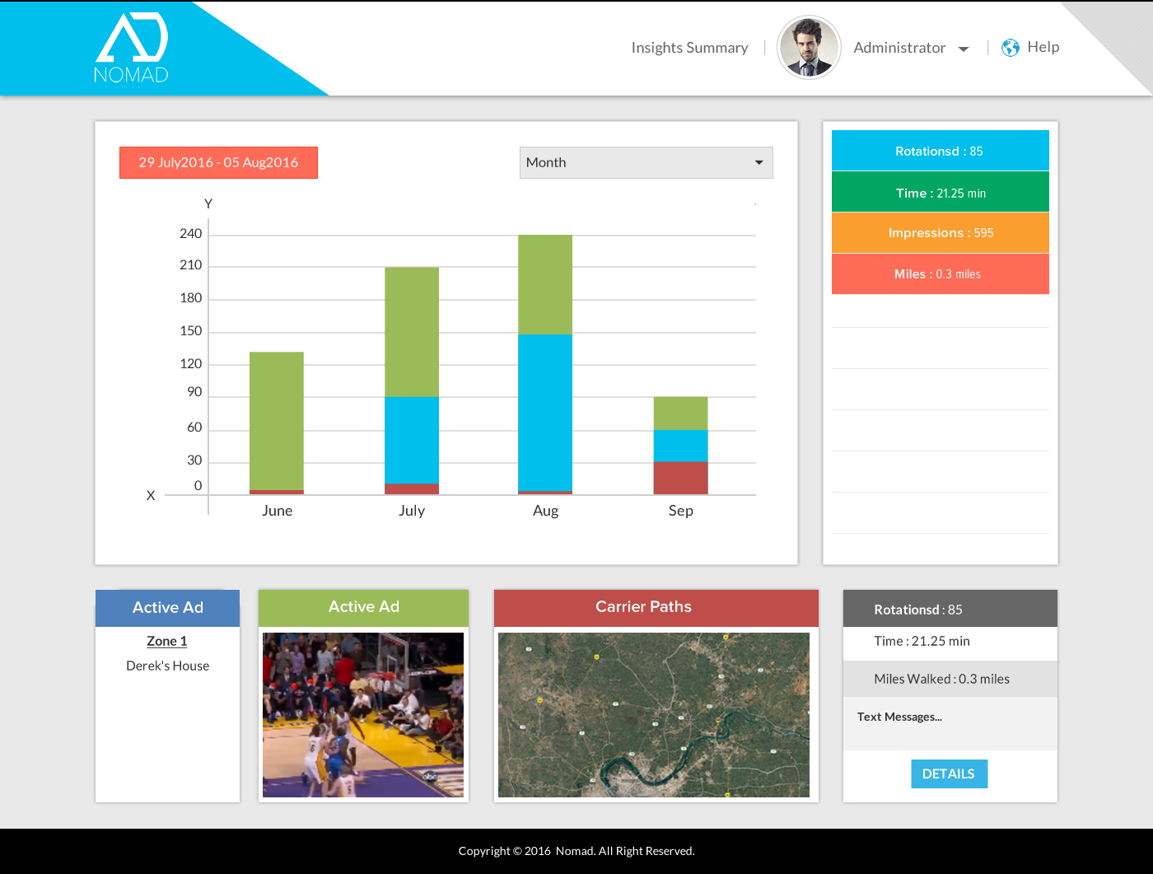The image size is (1153, 874).
Task: Click the copyright notice in the footer
Action: pyautogui.click(x=576, y=851)
